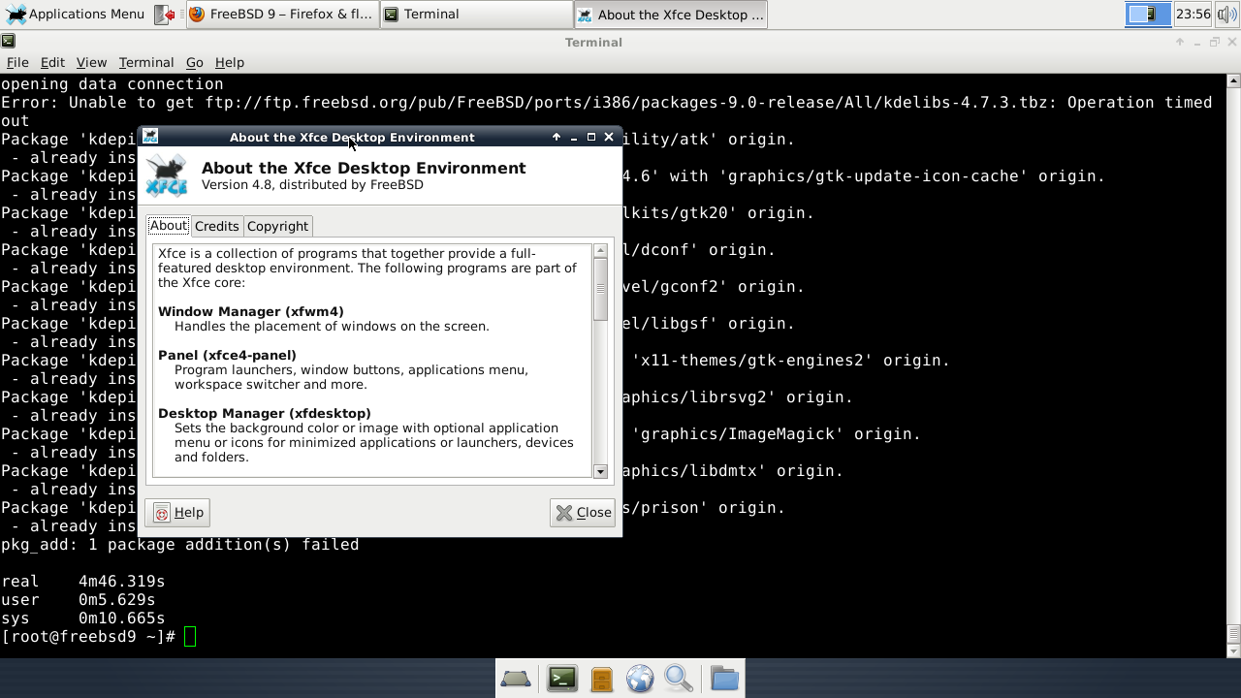Click the Xfce mouse logo in the About dialog
Viewport: 1241px width, 698px height.
click(166, 175)
